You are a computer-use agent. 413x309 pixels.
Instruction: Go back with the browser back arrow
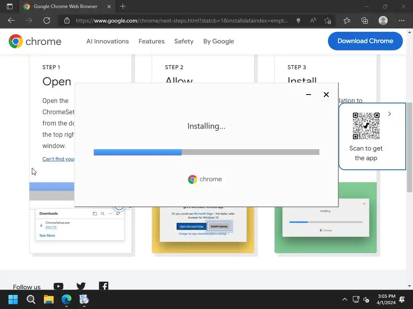[x=11, y=21]
